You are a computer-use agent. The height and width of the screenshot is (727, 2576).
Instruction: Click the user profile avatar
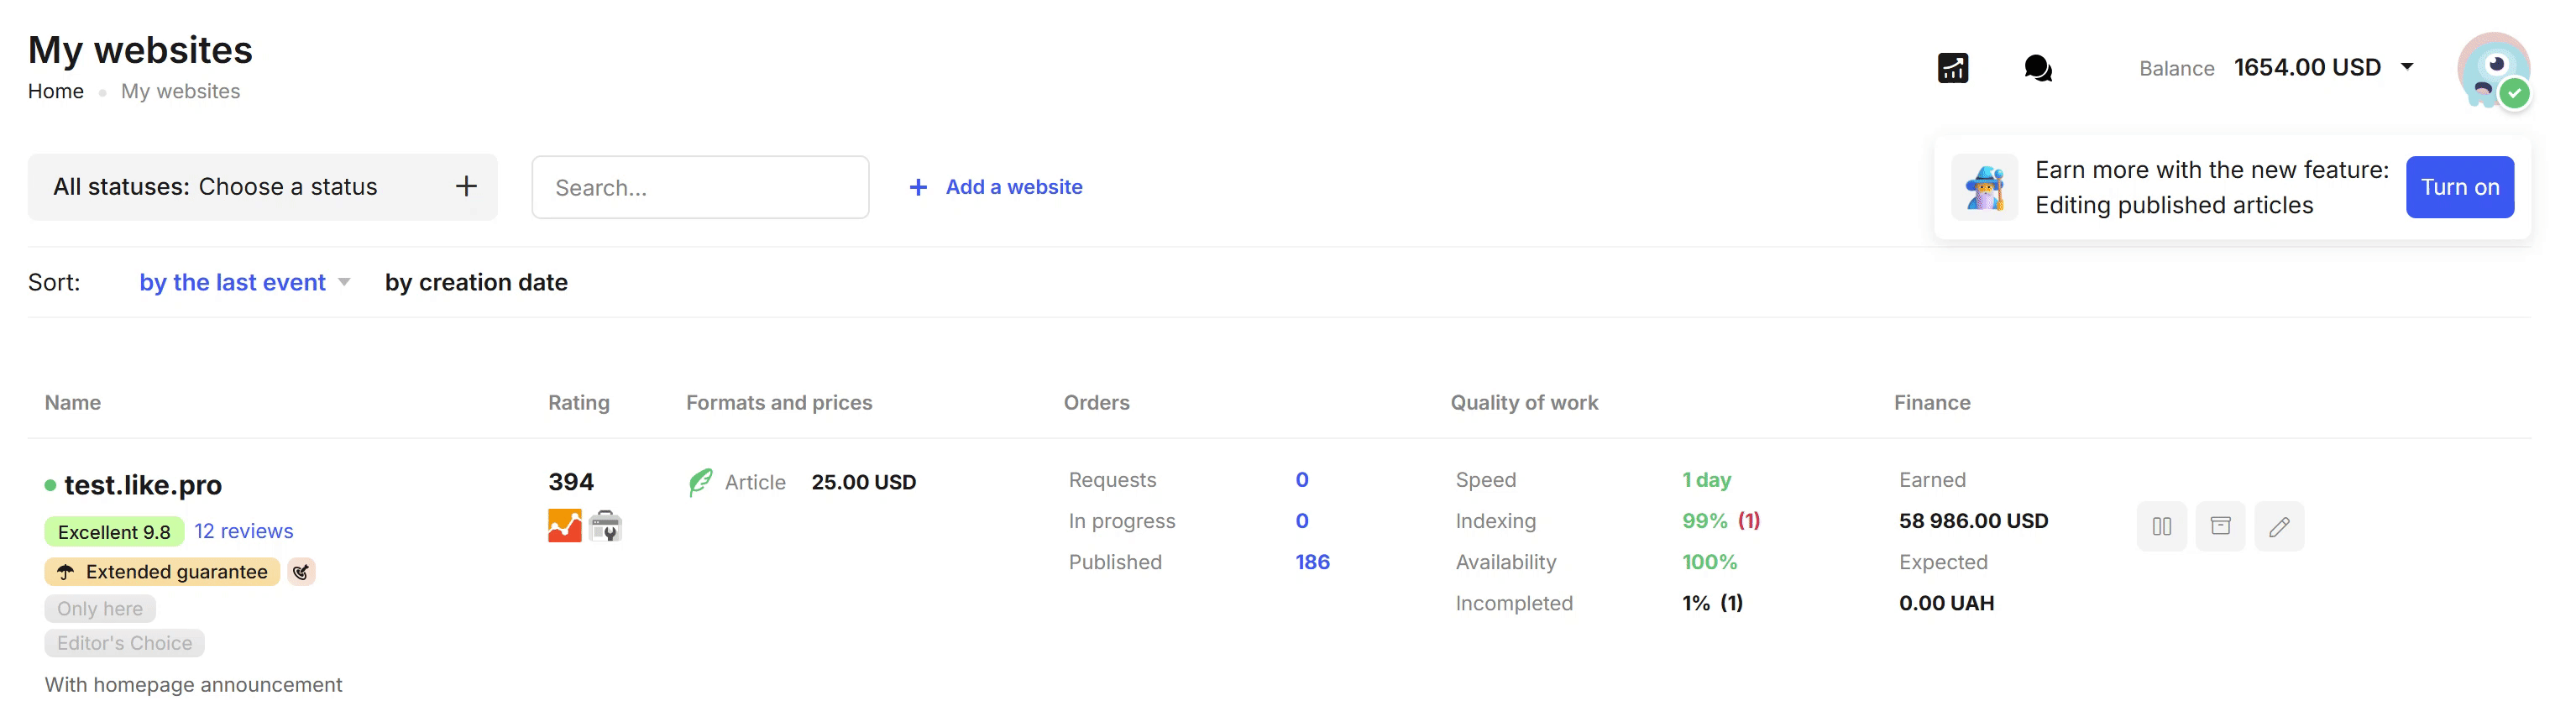coord(2493,70)
